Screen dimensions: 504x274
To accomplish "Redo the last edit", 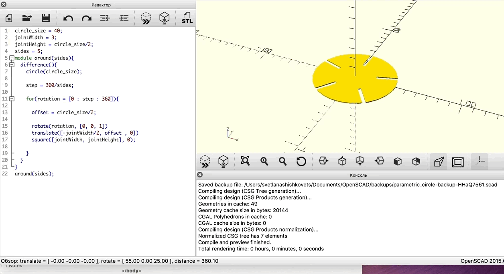I will (87, 18).
